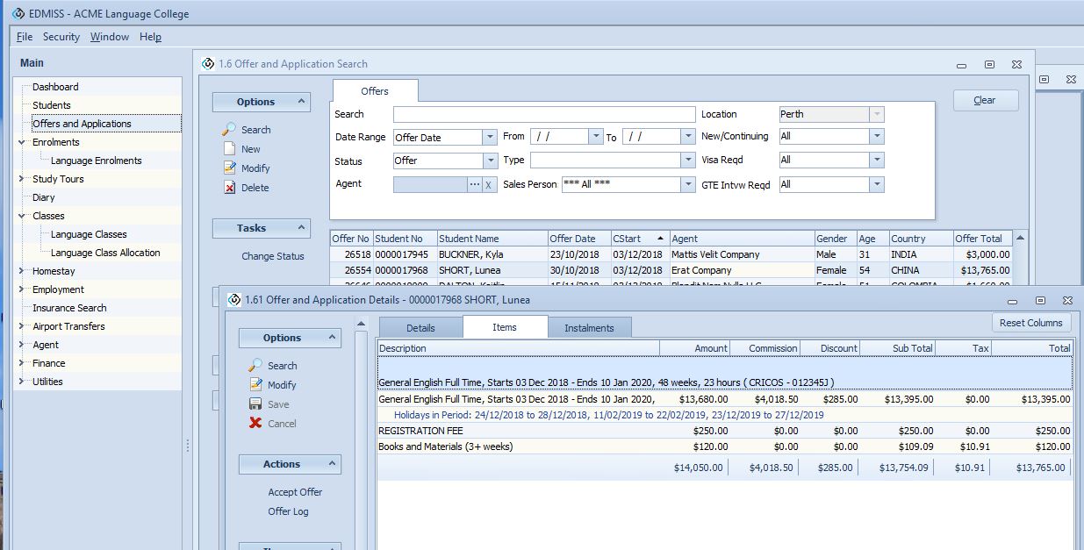Image resolution: width=1084 pixels, height=550 pixels.
Task: Collapse the Options panel in Offer Search
Action: (301, 102)
